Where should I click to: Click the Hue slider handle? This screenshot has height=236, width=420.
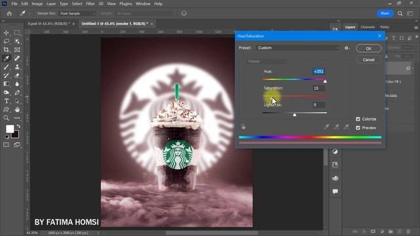pyautogui.click(x=325, y=81)
